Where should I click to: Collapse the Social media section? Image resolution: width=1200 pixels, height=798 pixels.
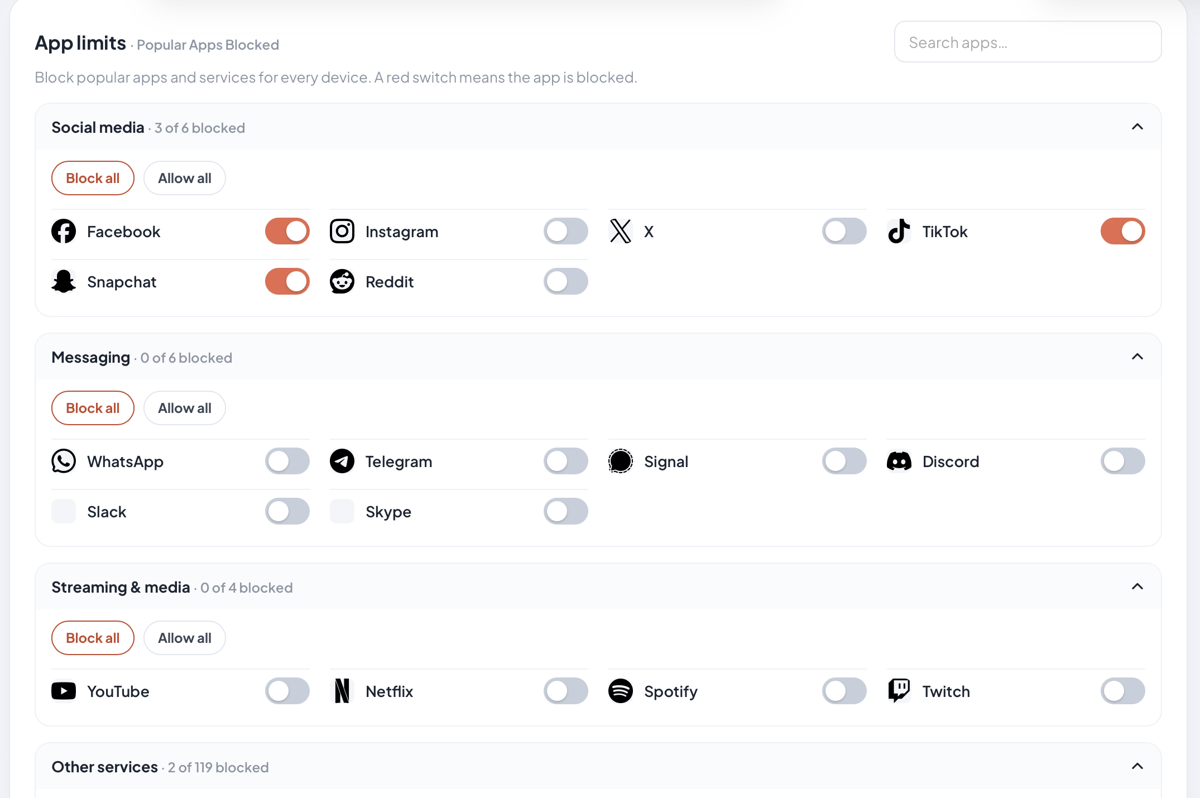1137,127
